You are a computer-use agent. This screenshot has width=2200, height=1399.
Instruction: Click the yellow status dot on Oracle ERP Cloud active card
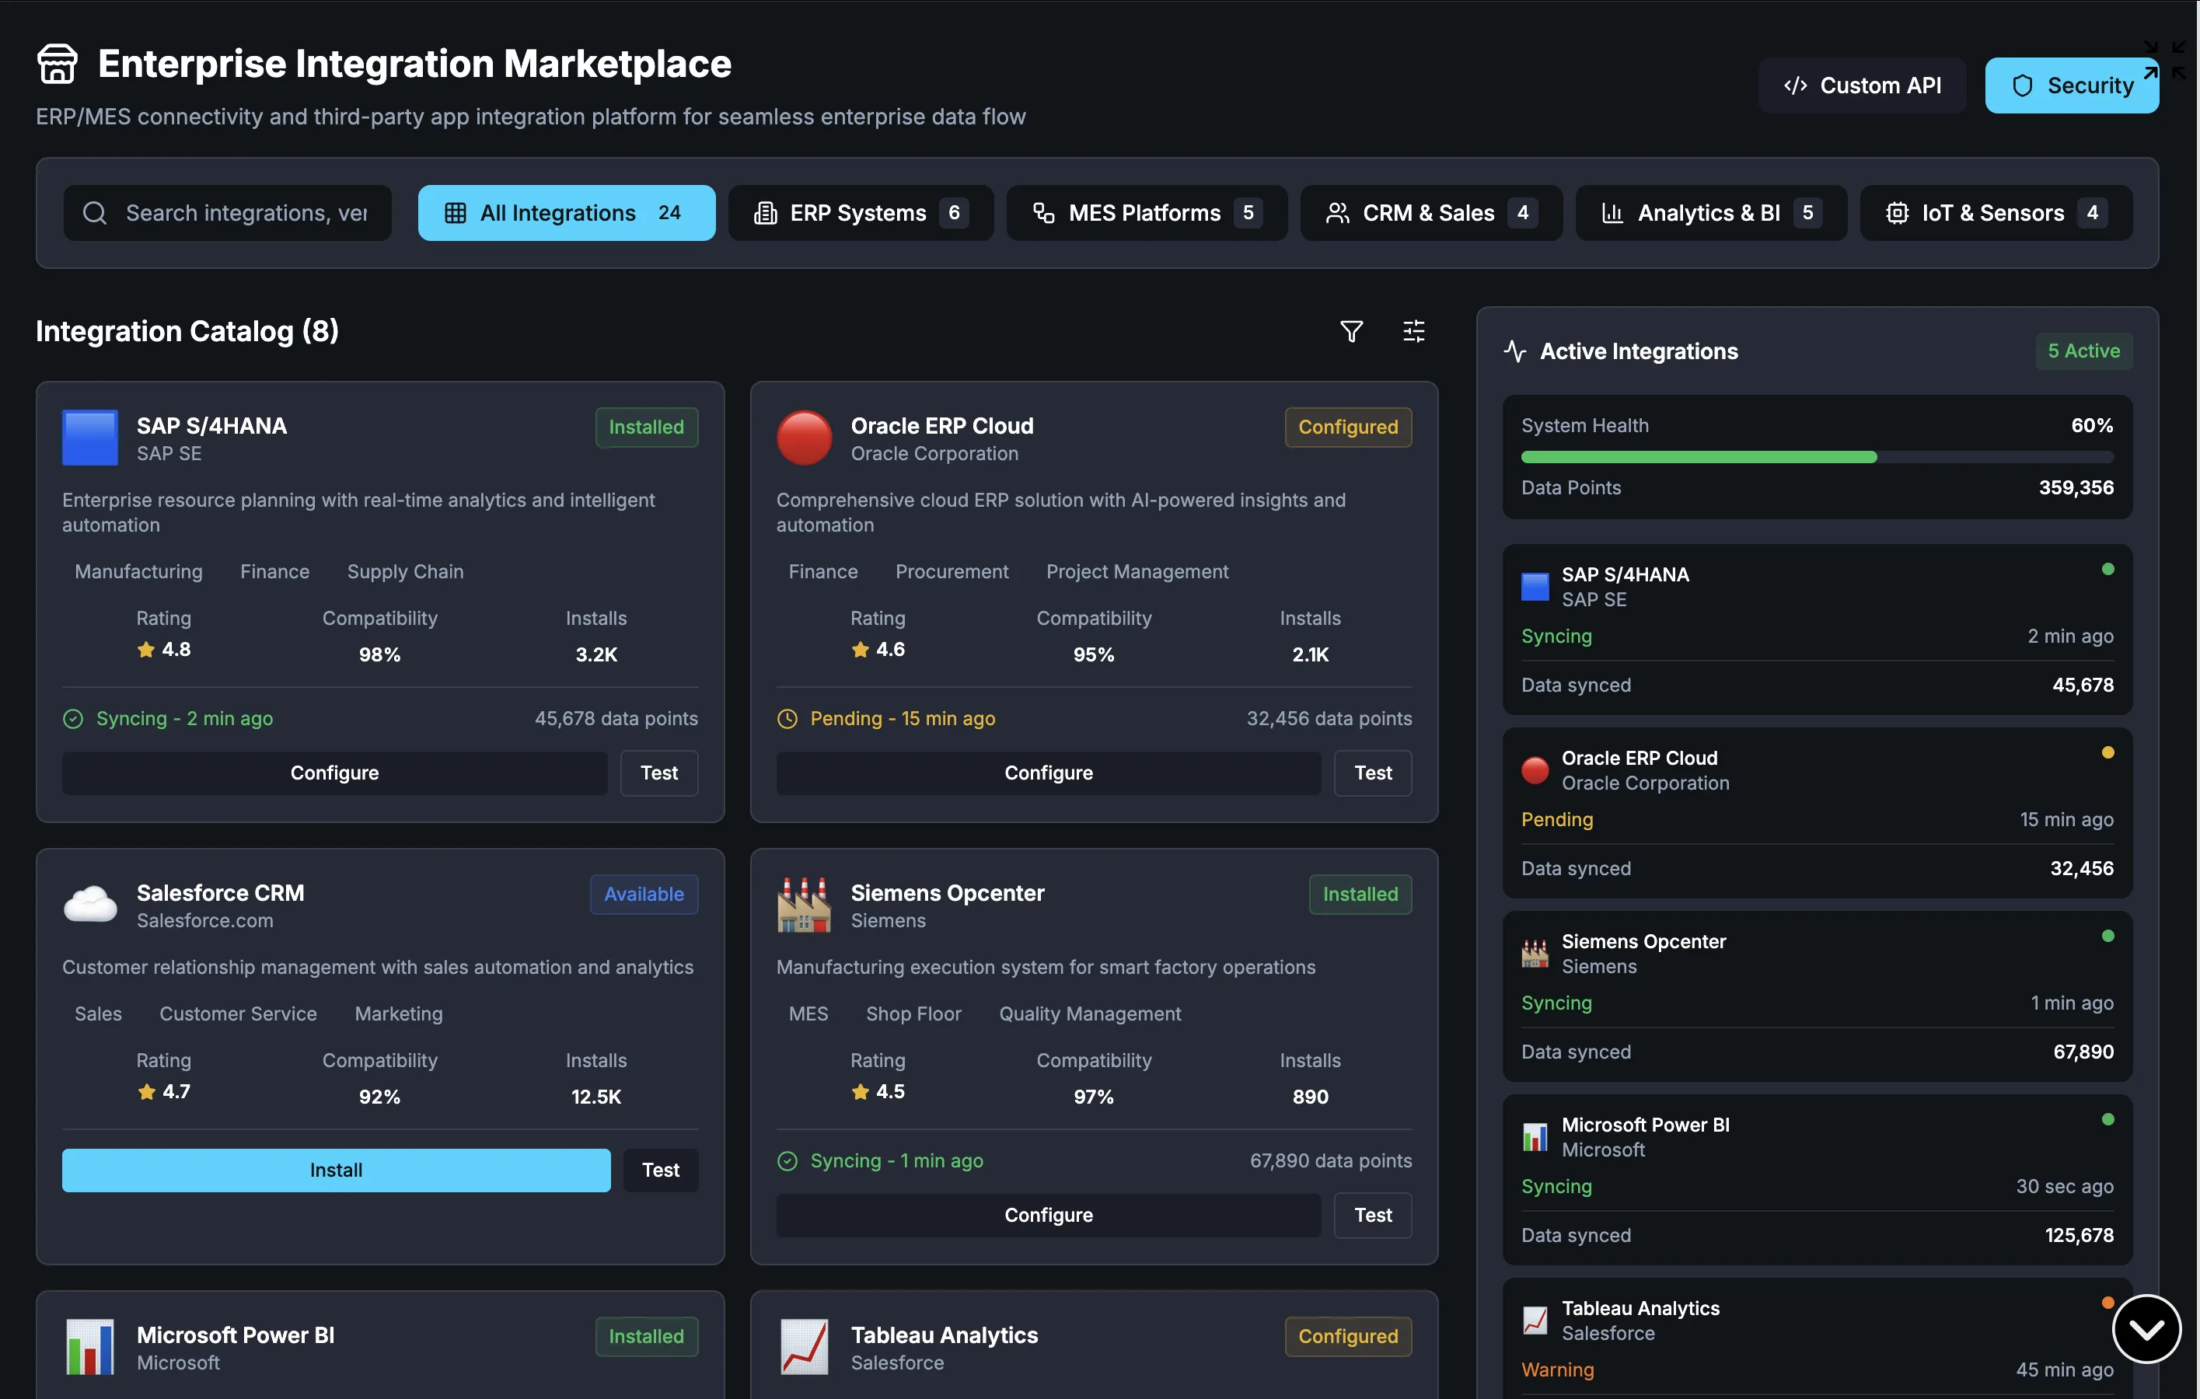point(2107,752)
